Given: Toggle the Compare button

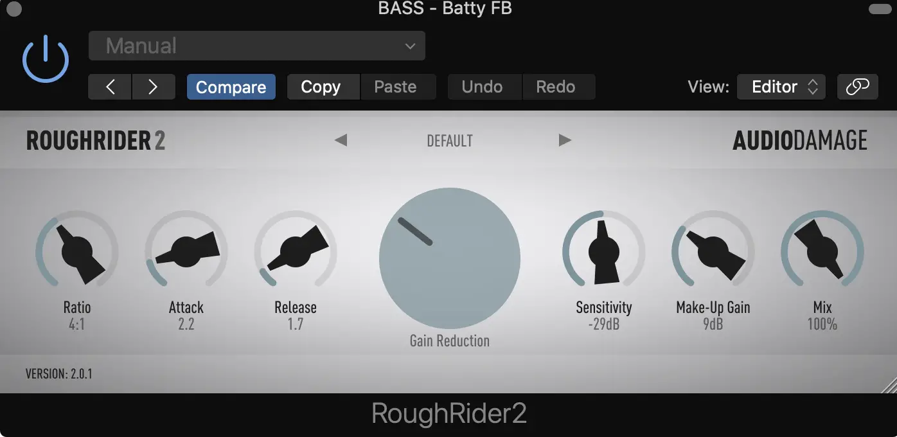Looking at the screenshot, I should [231, 87].
